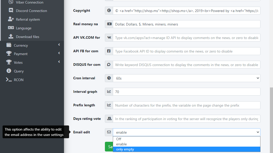
Task: Click the Prefix length input field
Action: (x=186, y=105)
